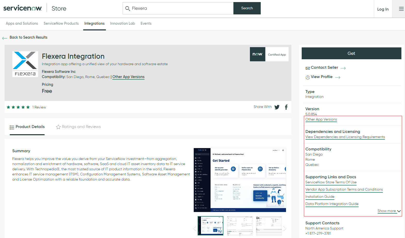Open the Innovation Lab menu item

123,23
